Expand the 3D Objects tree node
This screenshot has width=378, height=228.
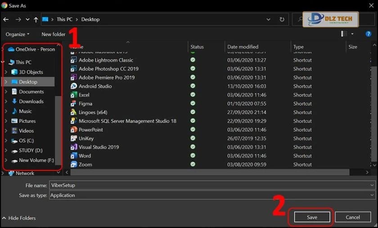coord(6,72)
